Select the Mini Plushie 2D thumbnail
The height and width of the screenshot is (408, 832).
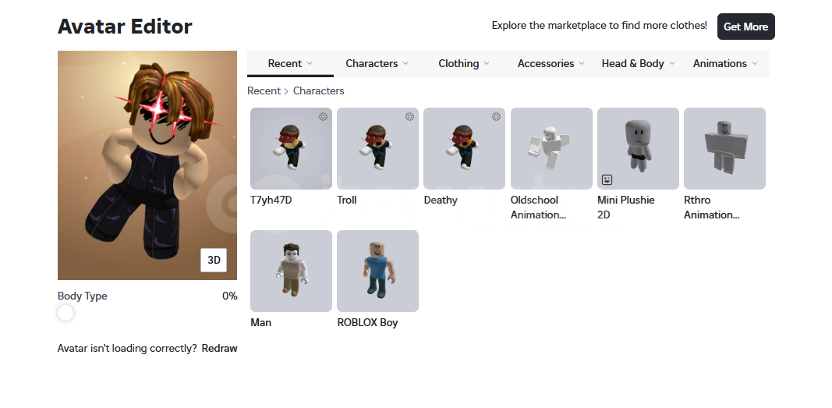tap(638, 148)
